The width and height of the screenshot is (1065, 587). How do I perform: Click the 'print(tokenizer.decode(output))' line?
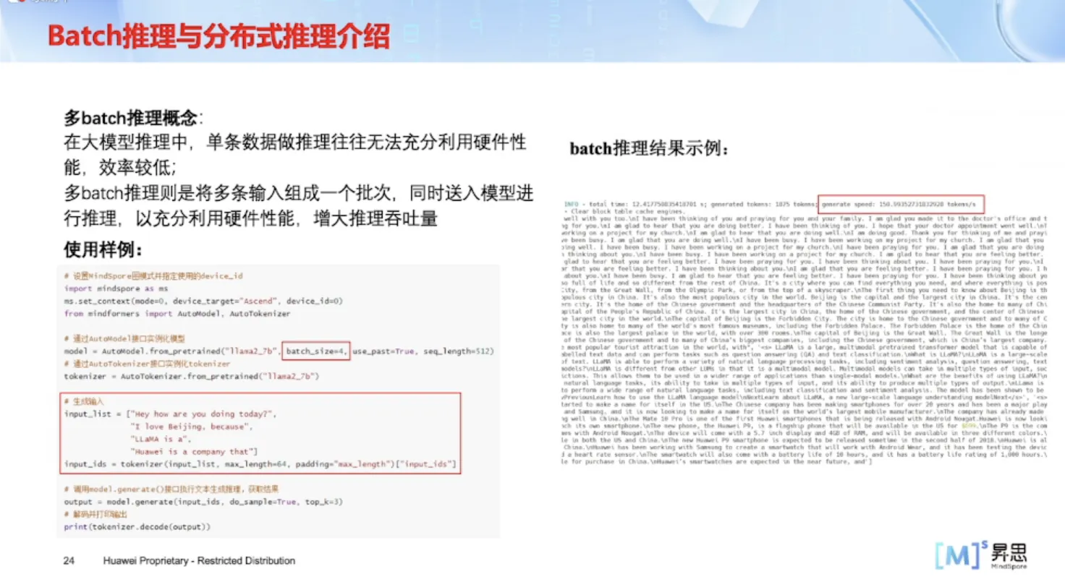point(137,527)
